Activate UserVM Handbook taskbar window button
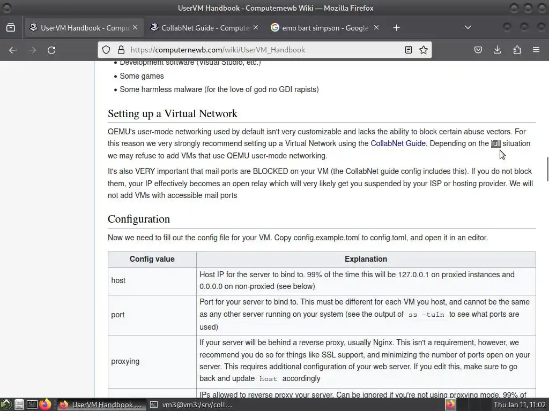Image resolution: width=549 pixels, height=411 pixels. tap(101, 405)
